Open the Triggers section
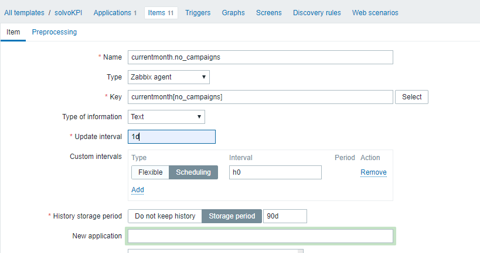Viewport: 480px width, 253px height. pyautogui.click(x=198, y=12)
